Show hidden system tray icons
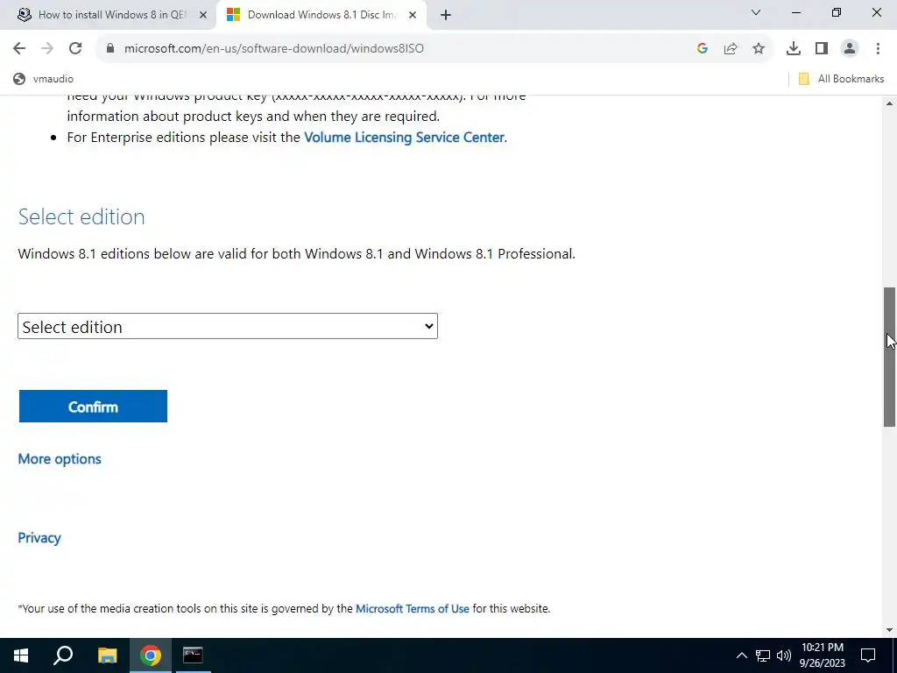 point(741,655)
